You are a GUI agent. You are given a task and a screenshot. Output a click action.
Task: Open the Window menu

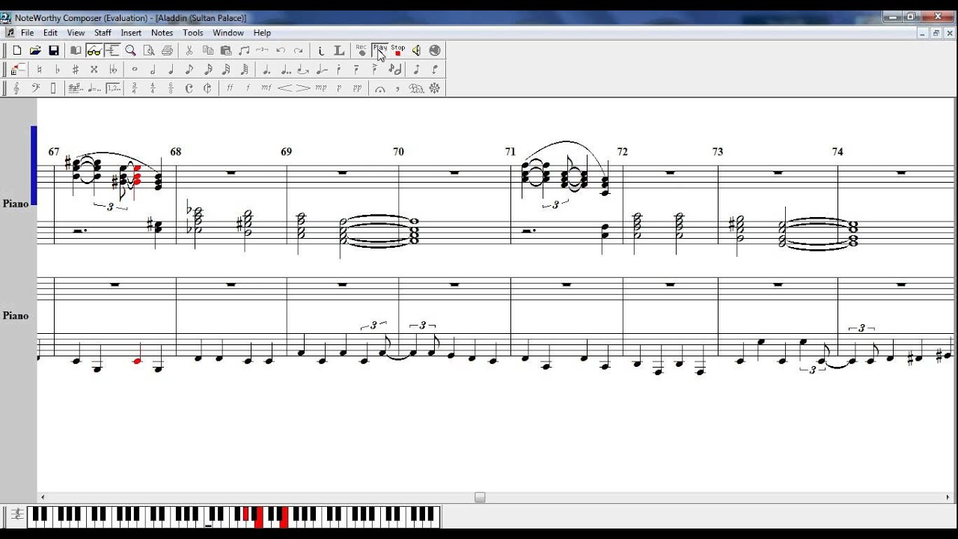(228, 33)
